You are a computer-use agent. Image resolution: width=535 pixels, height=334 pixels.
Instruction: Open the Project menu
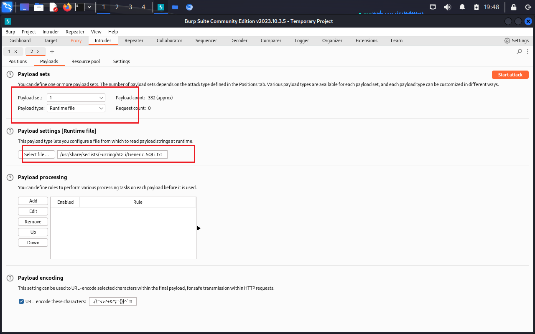pos(29,32)
